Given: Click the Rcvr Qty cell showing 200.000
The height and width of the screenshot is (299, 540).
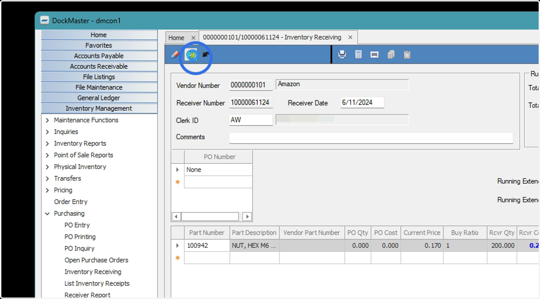Looking at the screenshot, I should point(502,246).
